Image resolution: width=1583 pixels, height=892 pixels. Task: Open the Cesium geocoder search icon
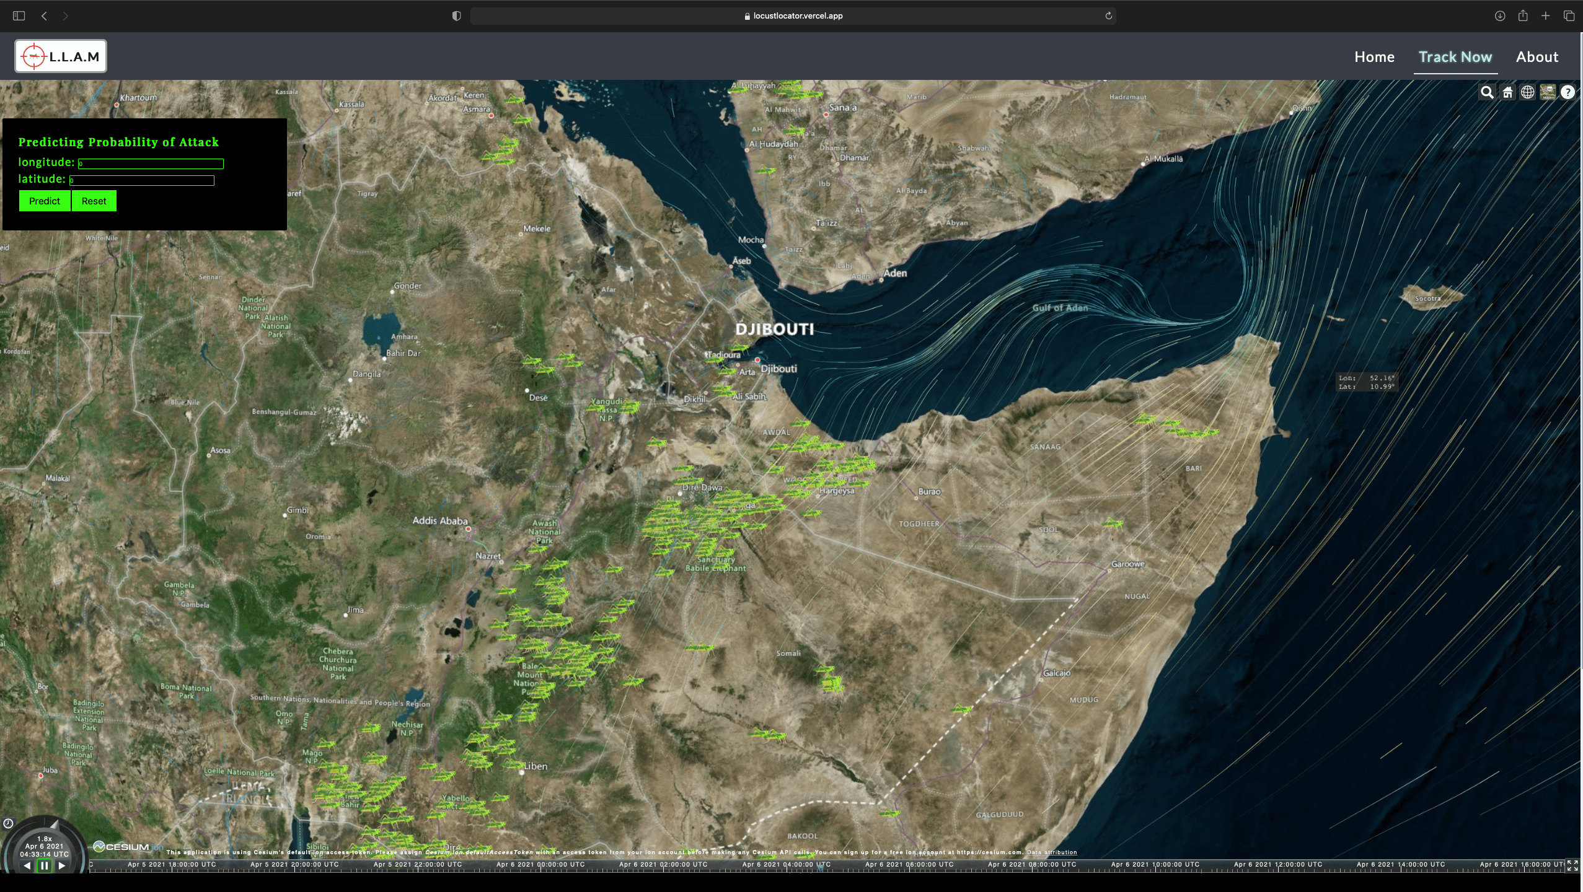point(1487,92)
